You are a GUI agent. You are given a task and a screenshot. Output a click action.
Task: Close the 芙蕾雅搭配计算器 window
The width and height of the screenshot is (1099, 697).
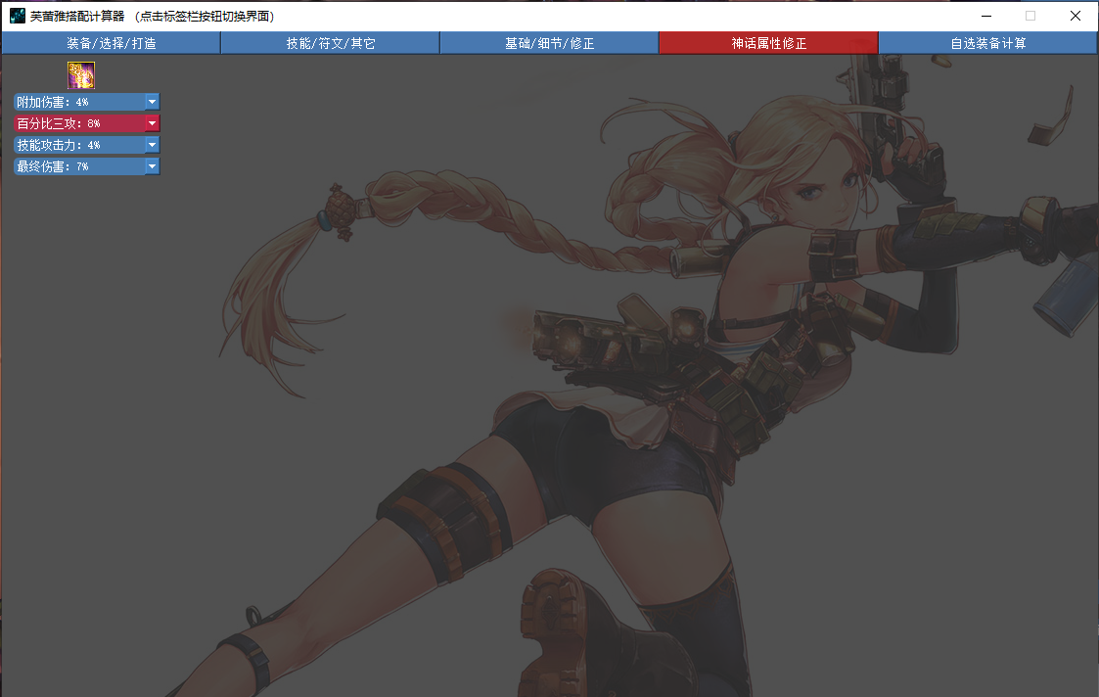click(x=1075, y=16)
